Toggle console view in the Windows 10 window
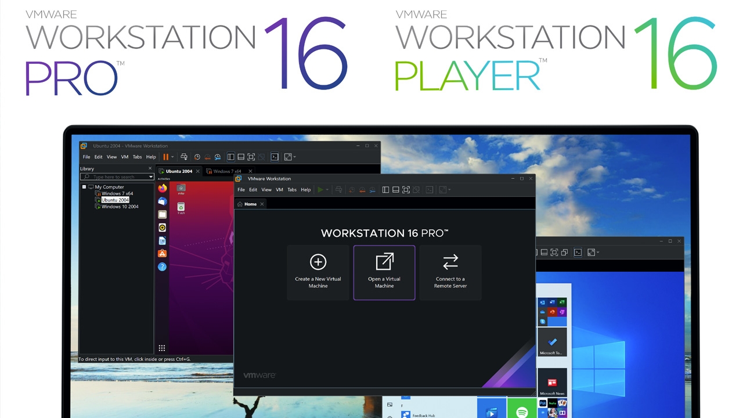This screenshot has height=418, width=743. [578, 252]
